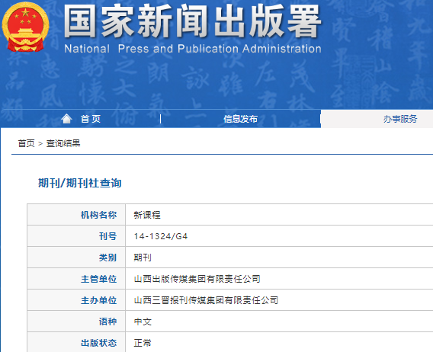The image size is (433, 352).
Task: Select the 主办单位 label cell
Action: point(76,300)
